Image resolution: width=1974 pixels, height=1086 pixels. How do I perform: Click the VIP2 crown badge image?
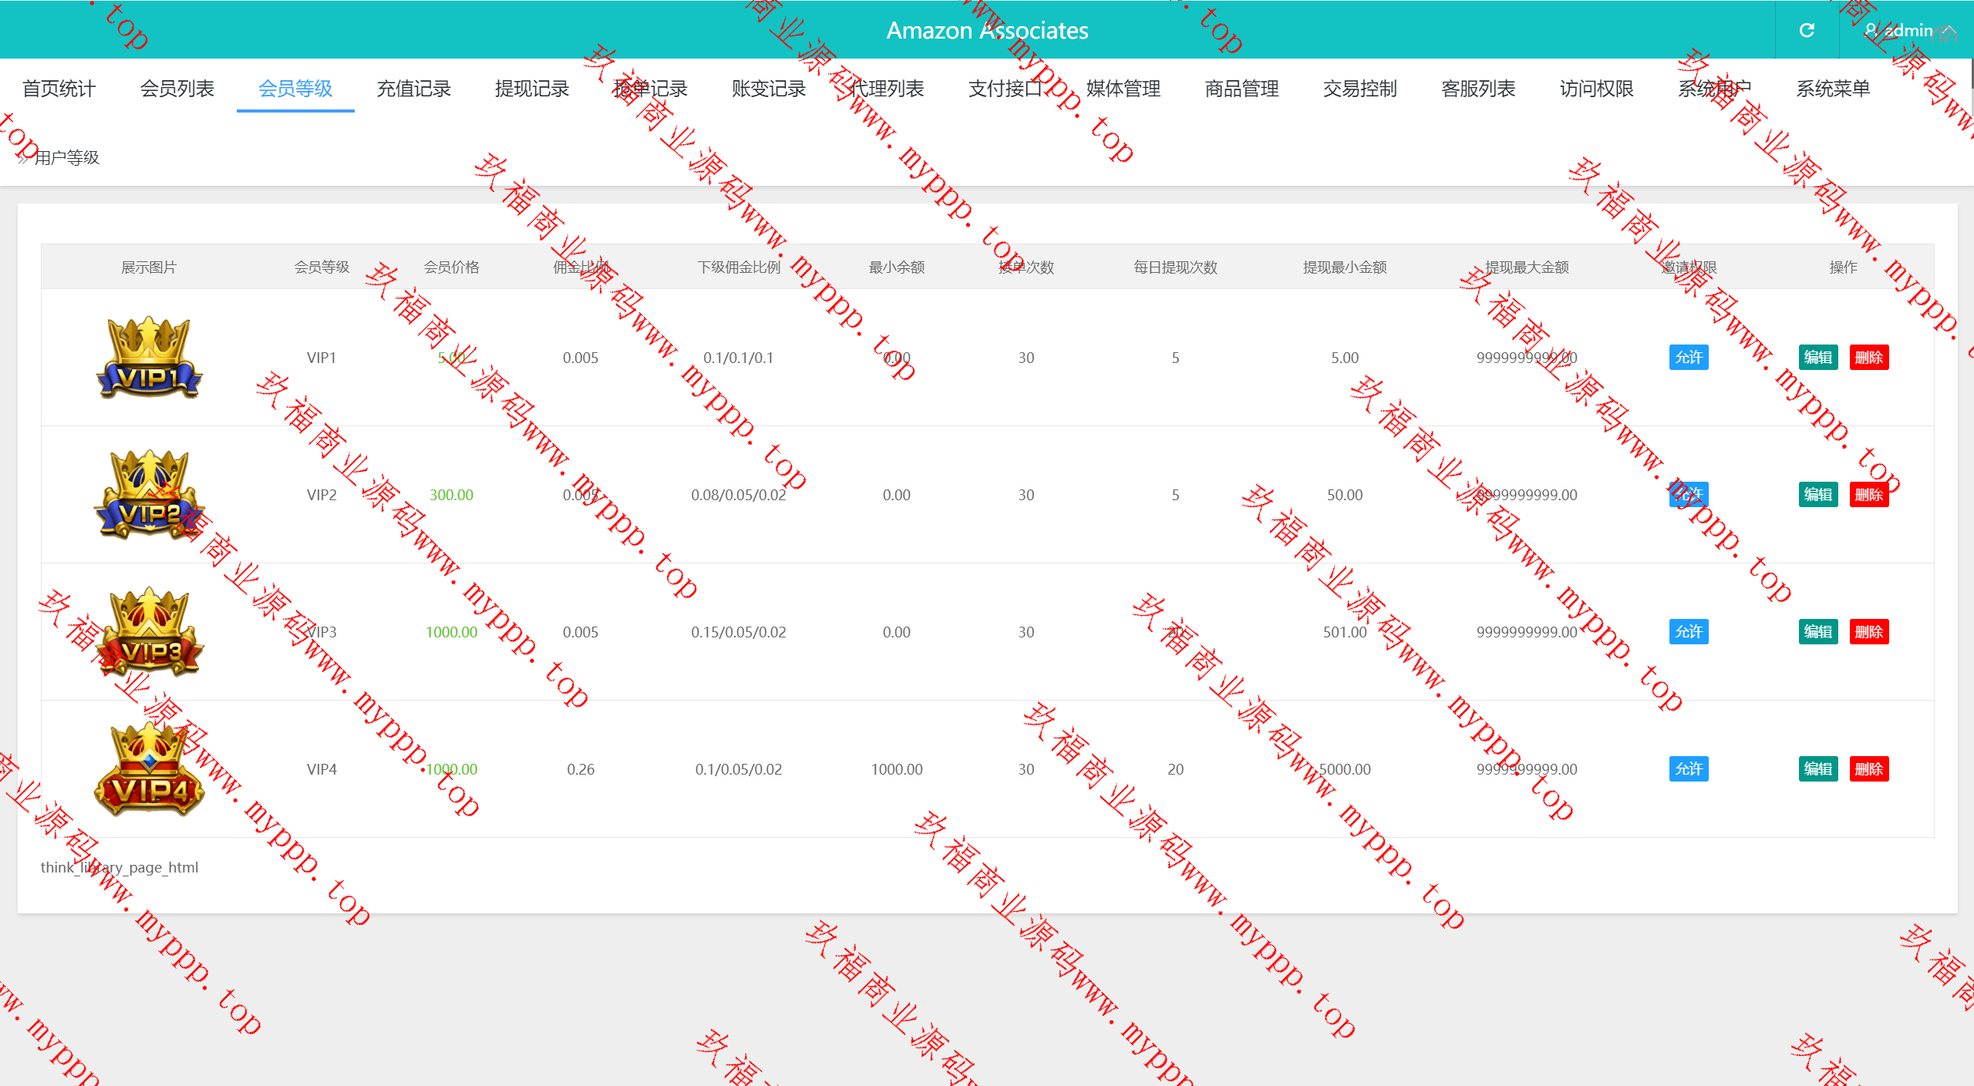149,495
